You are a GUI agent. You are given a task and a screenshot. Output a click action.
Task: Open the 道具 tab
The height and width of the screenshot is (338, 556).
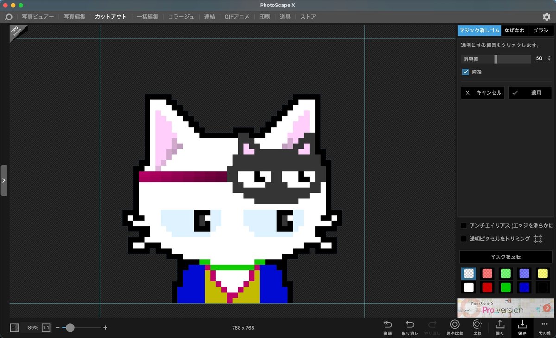[x=285, y=17]
